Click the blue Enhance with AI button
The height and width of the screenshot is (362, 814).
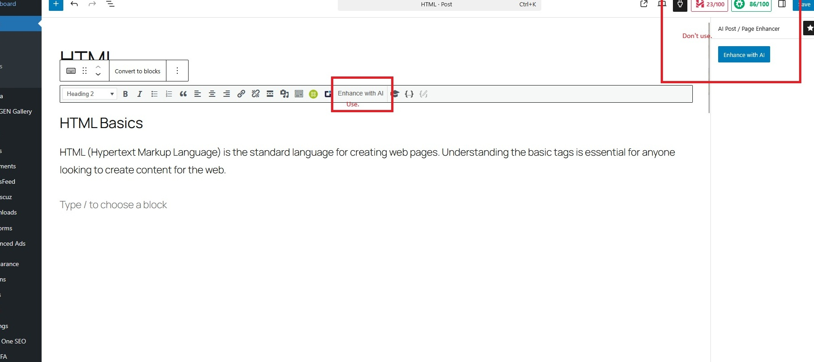743,55
